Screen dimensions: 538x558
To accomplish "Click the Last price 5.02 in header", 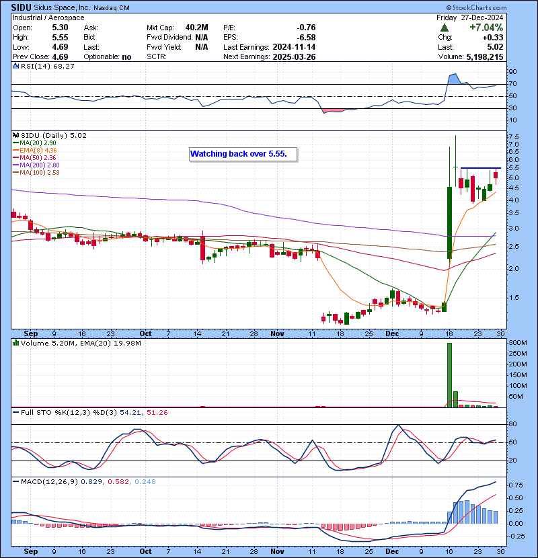I will (495, 47).
